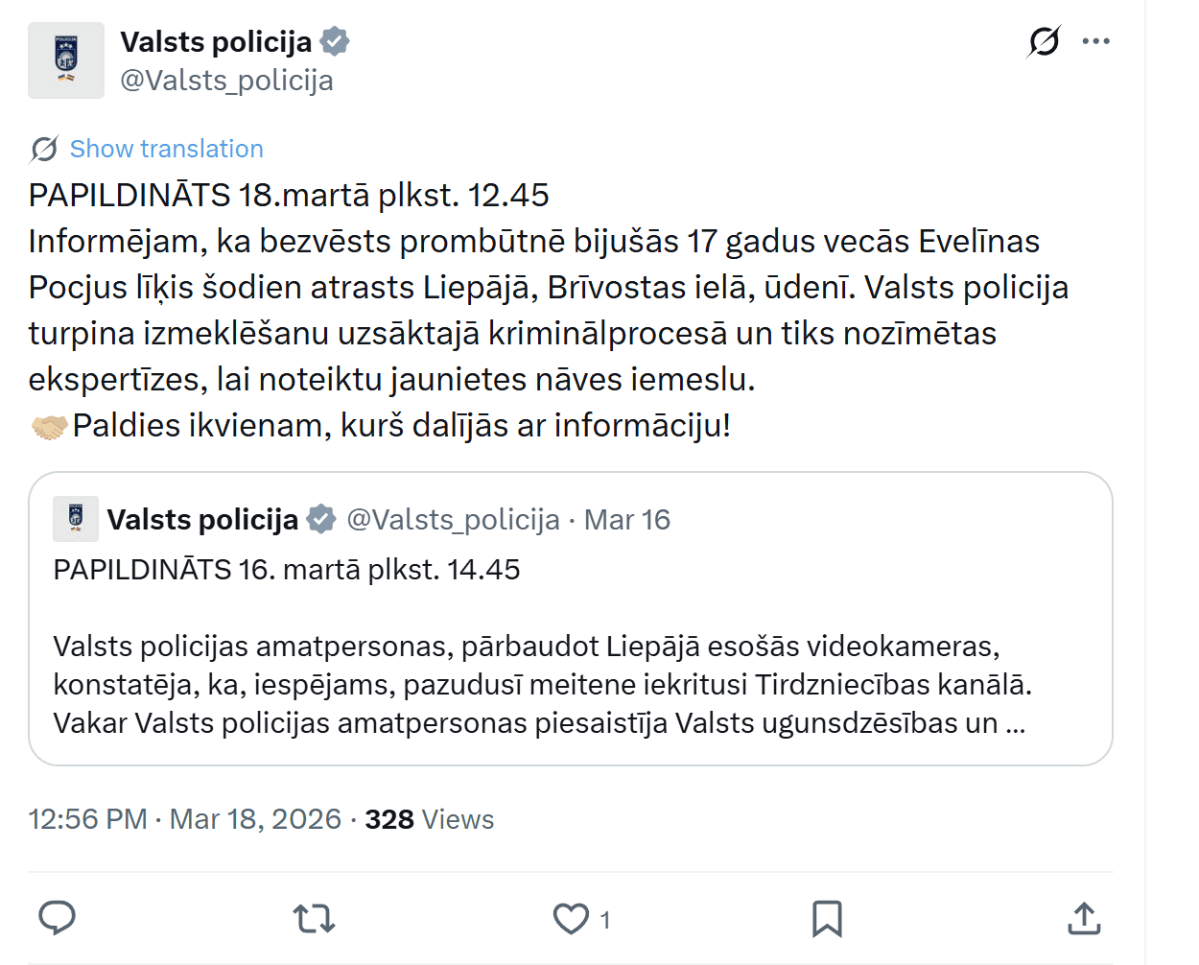This screenshot has width=1199, height=965.
Task: Click verified badge next to author name
Action: click(335, 42)
